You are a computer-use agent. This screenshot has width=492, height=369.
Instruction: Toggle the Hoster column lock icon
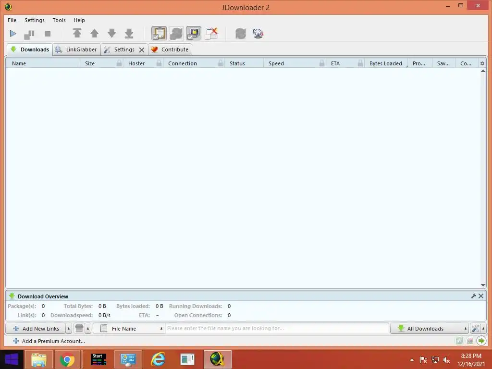(159, 63)
